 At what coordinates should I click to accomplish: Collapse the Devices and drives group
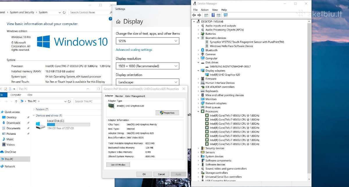click(x=34, y=116)
